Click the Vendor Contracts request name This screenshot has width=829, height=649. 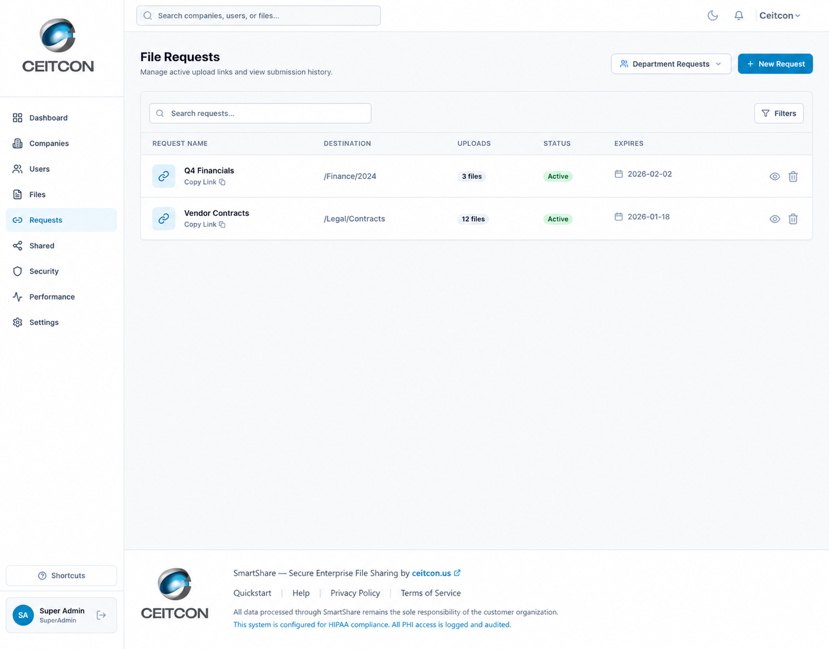216,213
